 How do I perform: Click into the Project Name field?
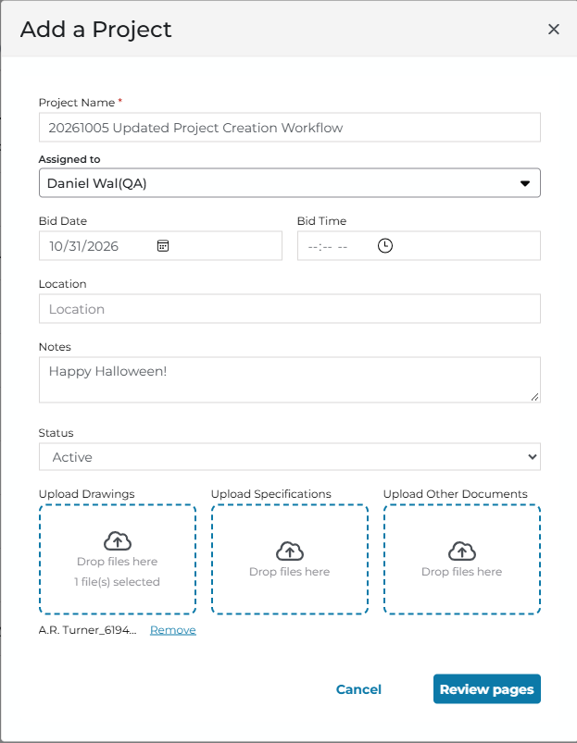(290, 128)
